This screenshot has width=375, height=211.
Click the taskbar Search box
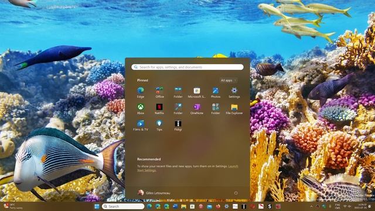[x=123, y=206]
